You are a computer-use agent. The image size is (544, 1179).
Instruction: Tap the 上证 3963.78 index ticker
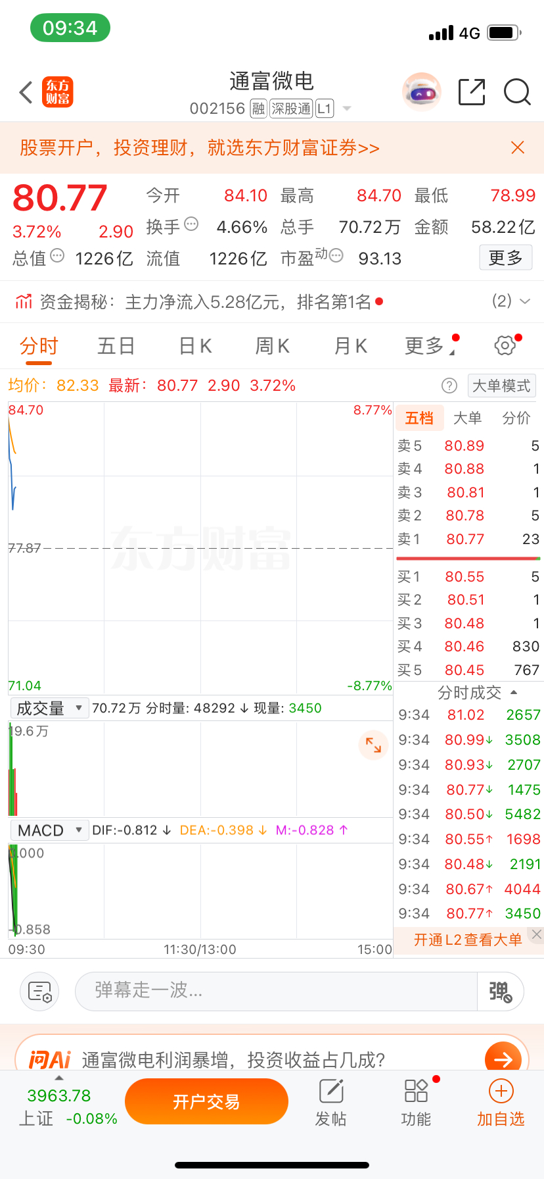[x=68, y=1107]
